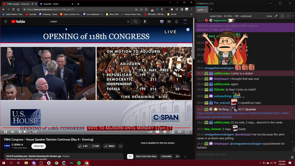Toggle closed captions in player
This screenshot has height=166, width=295.
158,132
